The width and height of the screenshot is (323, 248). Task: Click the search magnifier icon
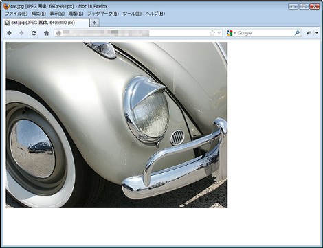point(297,33)
